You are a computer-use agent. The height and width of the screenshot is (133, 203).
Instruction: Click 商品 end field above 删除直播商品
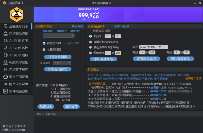click(x=187, y=52)
